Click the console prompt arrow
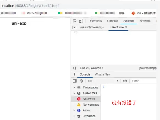Viewport: 160px width, 120px height. [x=104, y=87]
